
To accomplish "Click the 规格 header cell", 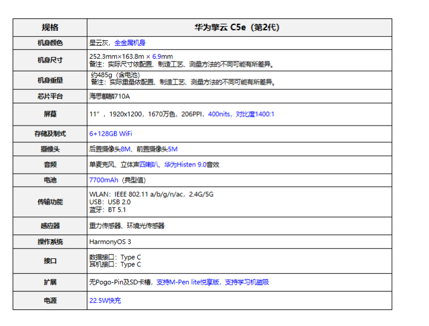I will point(51,27).
